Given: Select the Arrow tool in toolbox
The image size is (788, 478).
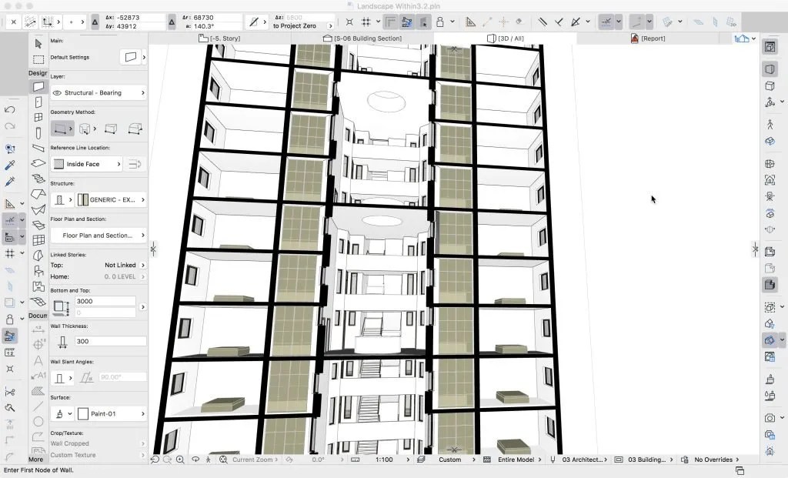Looking at the screenshot, I should pyautogui.click(x=38, y=44).
